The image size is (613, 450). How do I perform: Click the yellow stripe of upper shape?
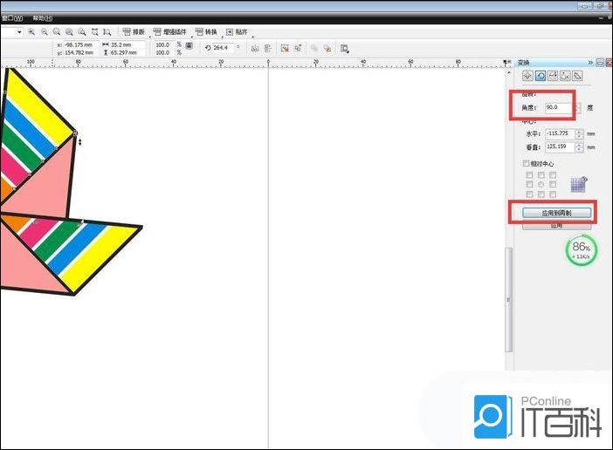(x=39, y=107)
